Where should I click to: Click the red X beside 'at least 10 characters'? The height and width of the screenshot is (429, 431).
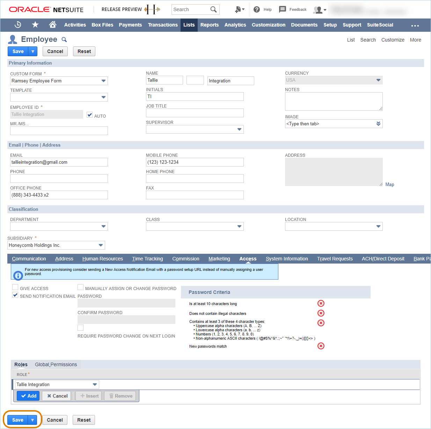coord(321,303)
